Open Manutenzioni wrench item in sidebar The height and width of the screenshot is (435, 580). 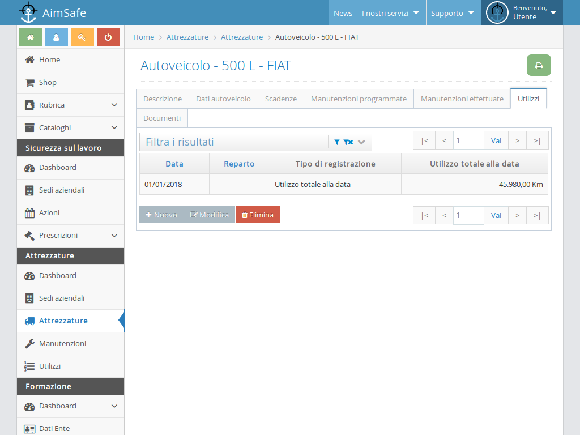71,344
